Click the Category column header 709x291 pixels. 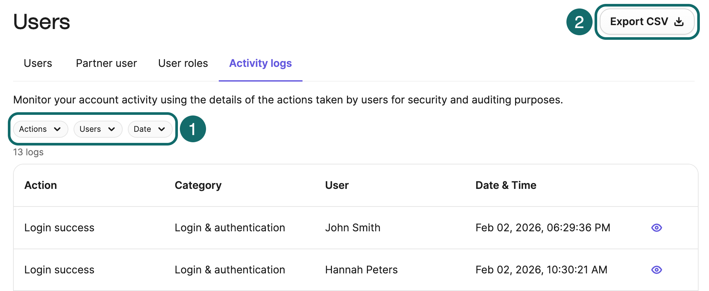point(198,185)
